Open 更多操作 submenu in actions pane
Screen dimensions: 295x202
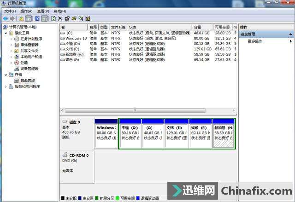pyautogui.click(x=266, y=41)
